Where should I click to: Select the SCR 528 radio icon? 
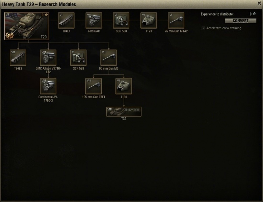tap(78, 58)
